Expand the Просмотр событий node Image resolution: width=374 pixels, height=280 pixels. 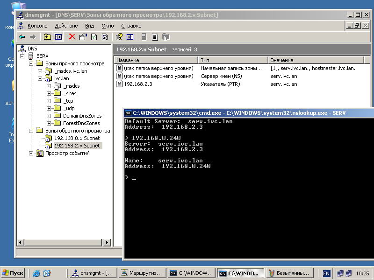pos(31,153)
